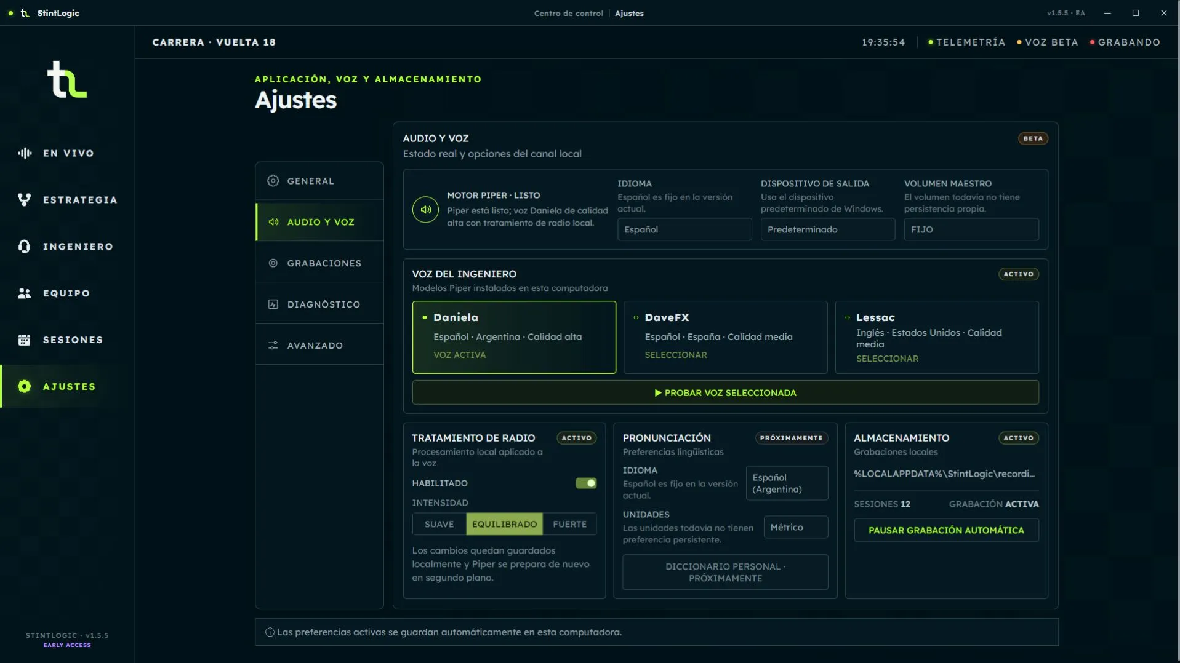The image size is (1180, 663).
Task: Switch to the General settings tab
Action: 319,181
